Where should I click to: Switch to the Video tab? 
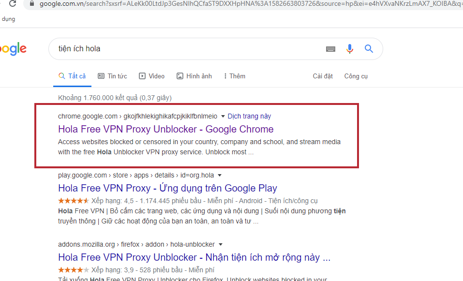pyautogui.click(x=152, y=76)
